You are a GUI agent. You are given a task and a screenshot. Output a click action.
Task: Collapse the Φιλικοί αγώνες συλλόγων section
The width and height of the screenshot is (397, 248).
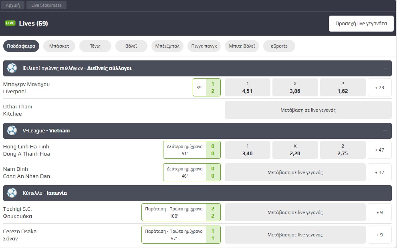(385, 68)
